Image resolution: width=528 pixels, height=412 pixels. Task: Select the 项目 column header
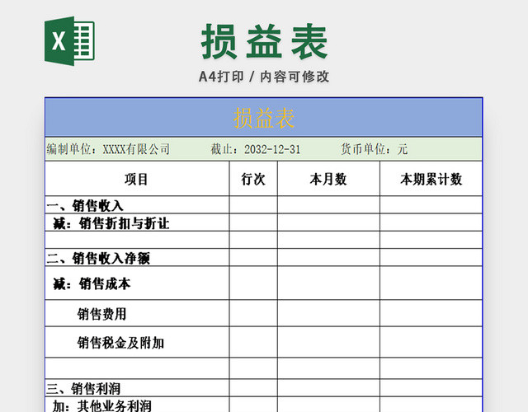pyautogui.click(x=137, y=179)
